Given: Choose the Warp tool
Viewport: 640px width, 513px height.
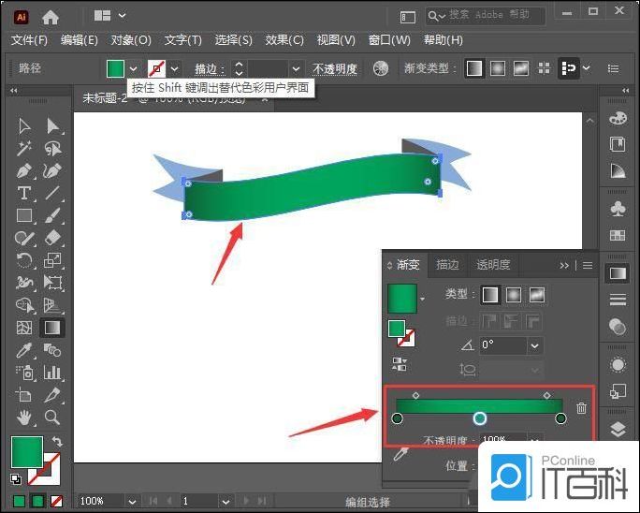Looking at the screenshot, I should [24, 283].
